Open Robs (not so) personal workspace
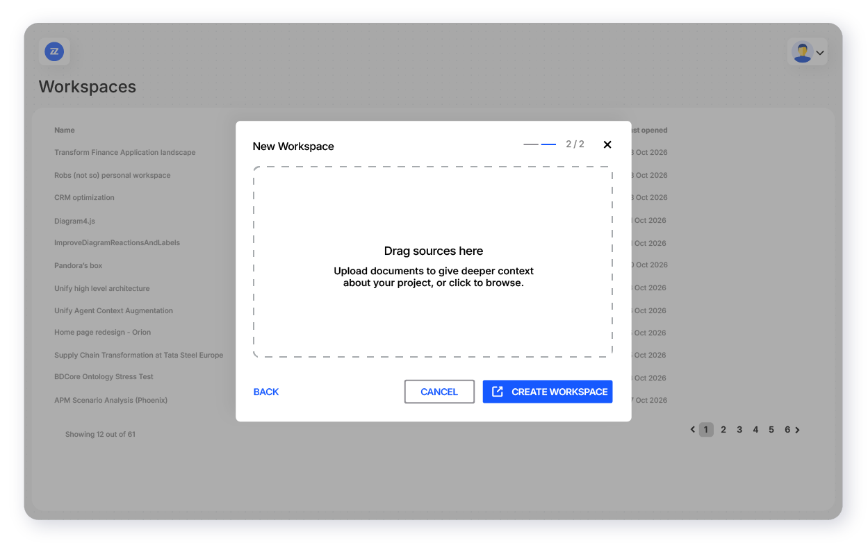Image resolution: width=868 pixels, height=543 pixels. 113,175
